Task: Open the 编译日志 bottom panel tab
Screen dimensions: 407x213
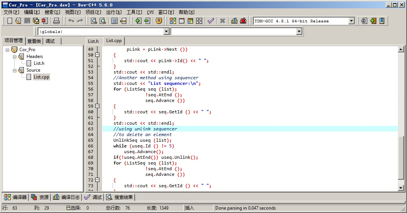Action: (66, 197)
